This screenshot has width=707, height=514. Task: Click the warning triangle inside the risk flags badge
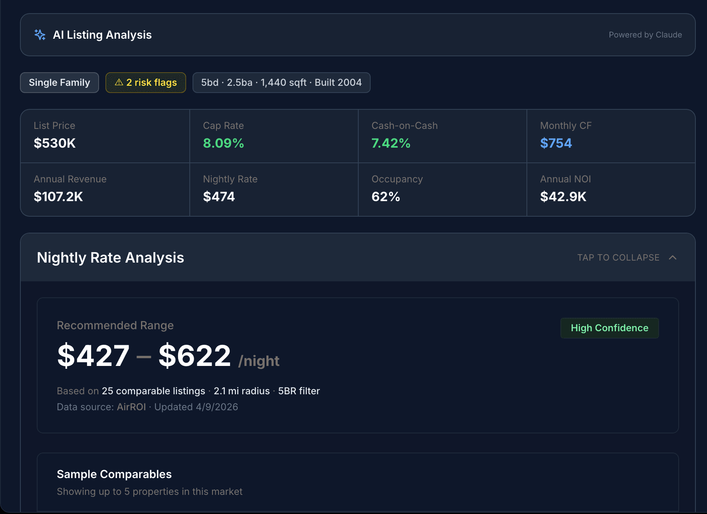pyautogui.click(x=119, y=83)
